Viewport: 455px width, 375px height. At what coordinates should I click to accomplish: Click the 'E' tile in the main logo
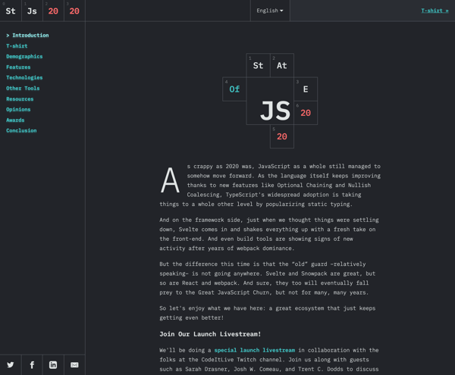pos(306,89)
